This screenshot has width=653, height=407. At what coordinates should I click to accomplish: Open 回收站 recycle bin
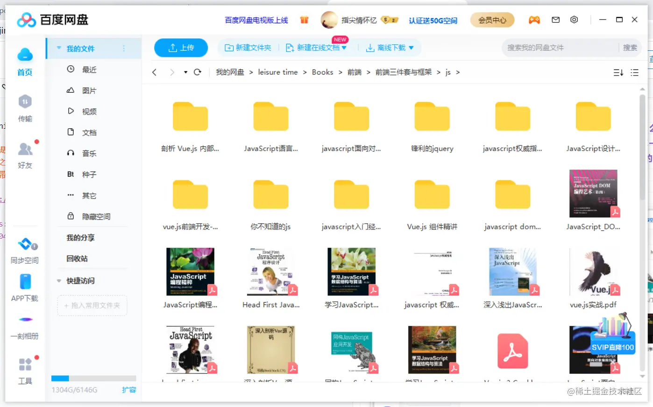pos(77,259)
